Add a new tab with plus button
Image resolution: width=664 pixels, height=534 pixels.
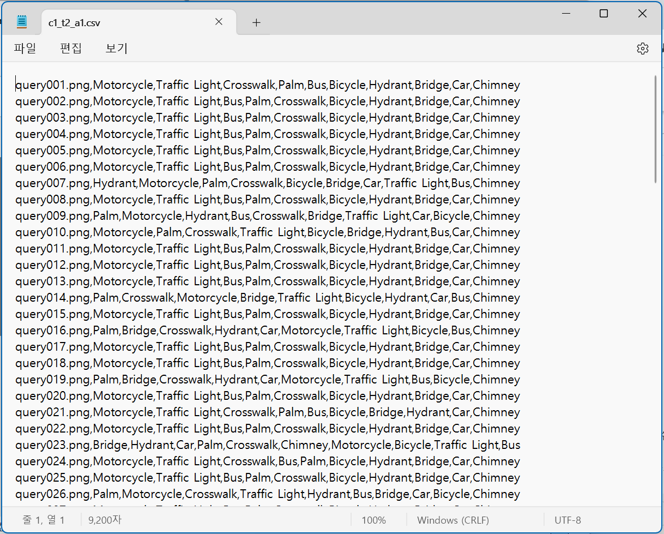pos(256,22)
